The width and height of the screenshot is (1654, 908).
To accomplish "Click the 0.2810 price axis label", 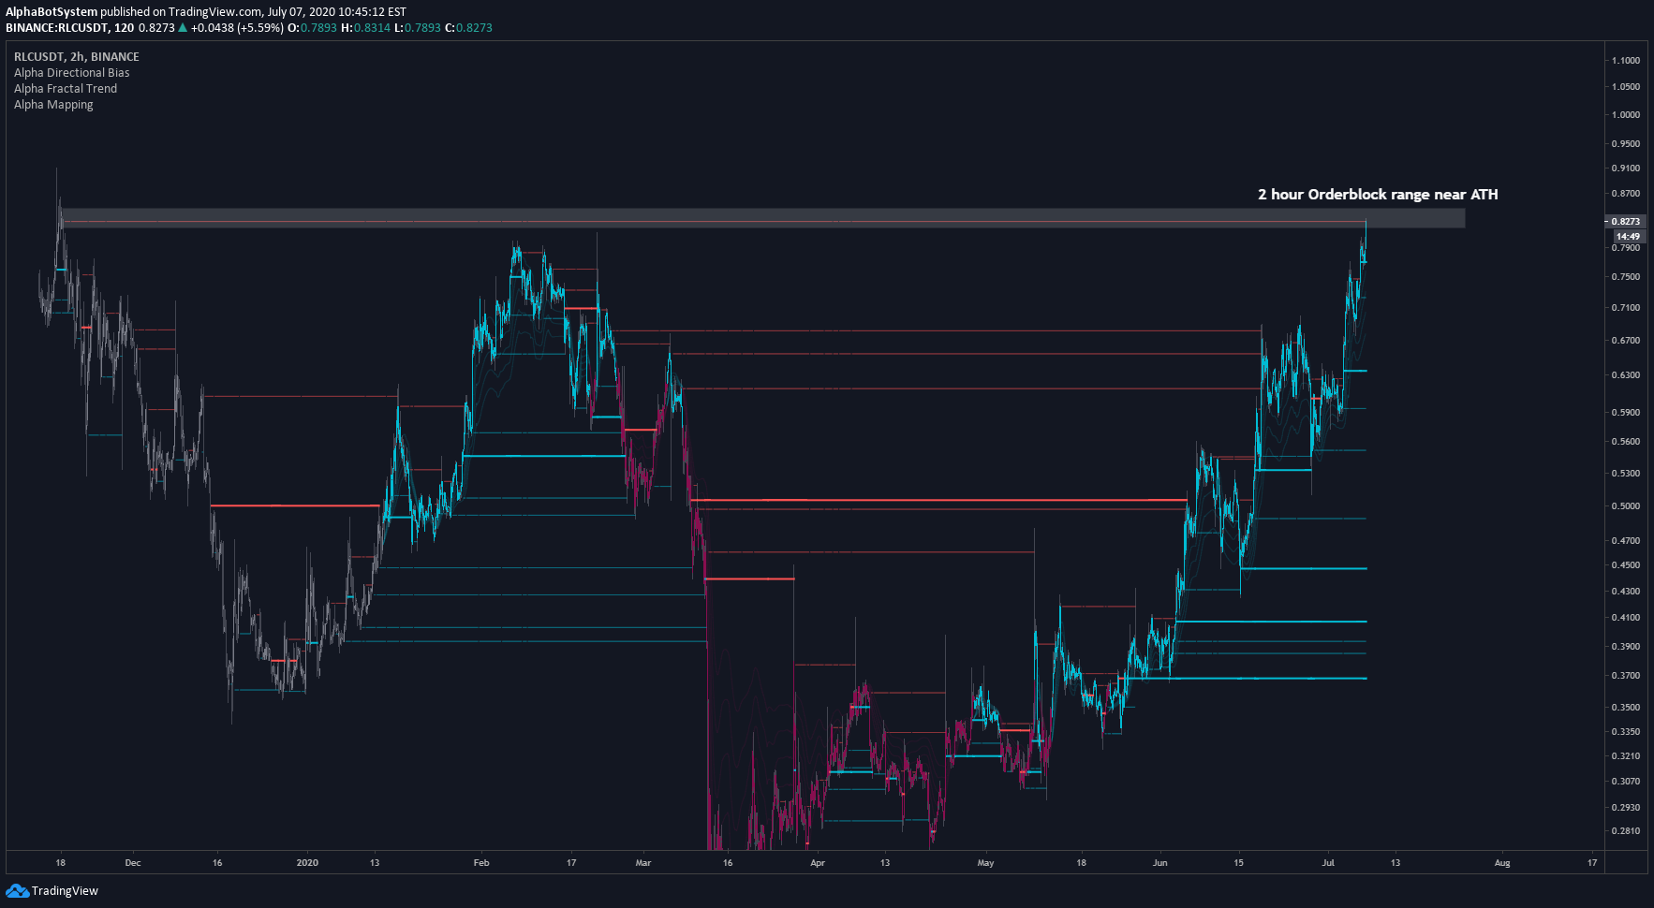I will pos(1626,831).
